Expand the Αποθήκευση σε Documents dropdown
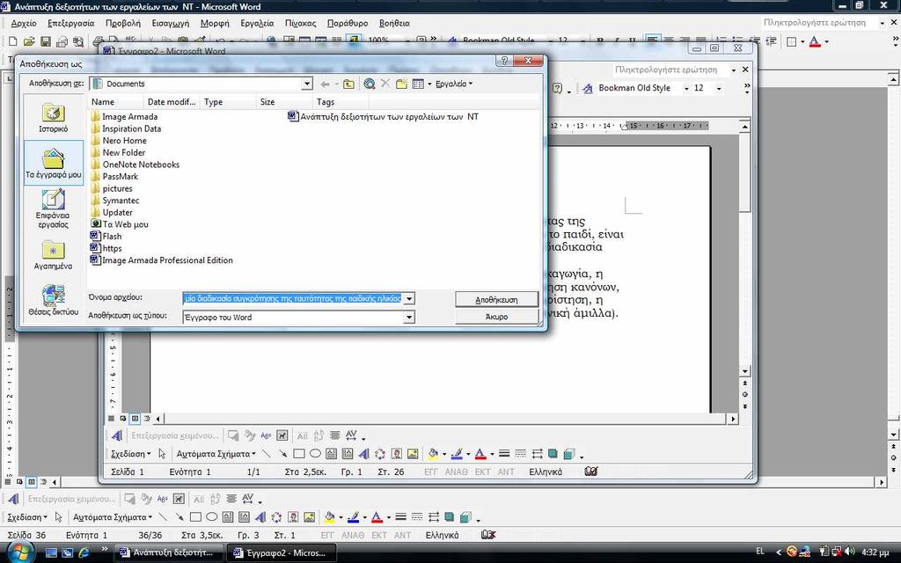The height and width of the screenshot is (563, 901). coord(307,84)
